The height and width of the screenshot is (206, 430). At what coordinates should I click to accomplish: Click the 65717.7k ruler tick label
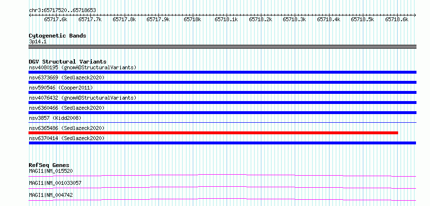(90, 19)
